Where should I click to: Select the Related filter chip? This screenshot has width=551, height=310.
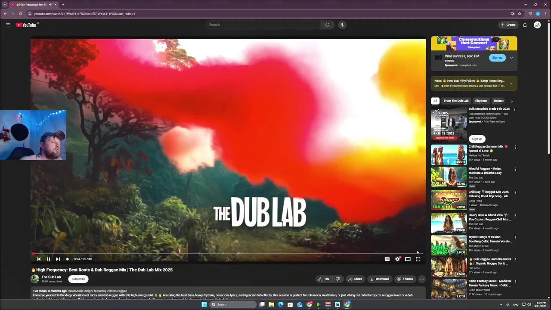[499, 101]
